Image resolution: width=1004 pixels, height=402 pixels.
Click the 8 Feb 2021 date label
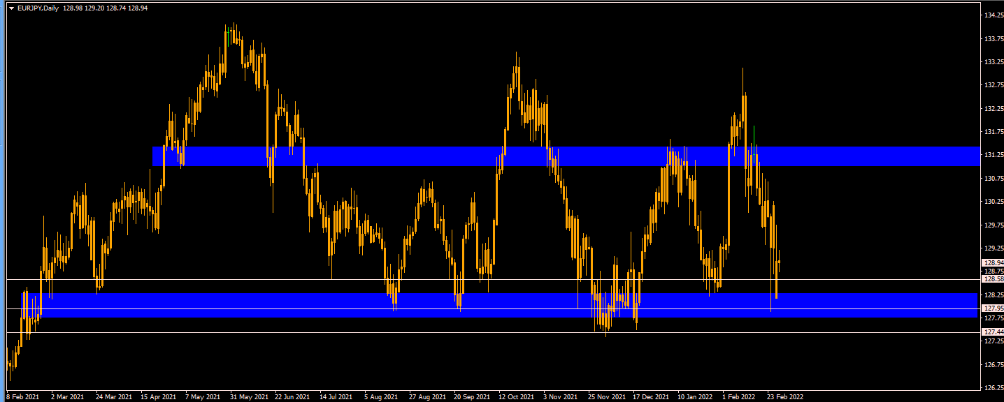pos(22,396)
